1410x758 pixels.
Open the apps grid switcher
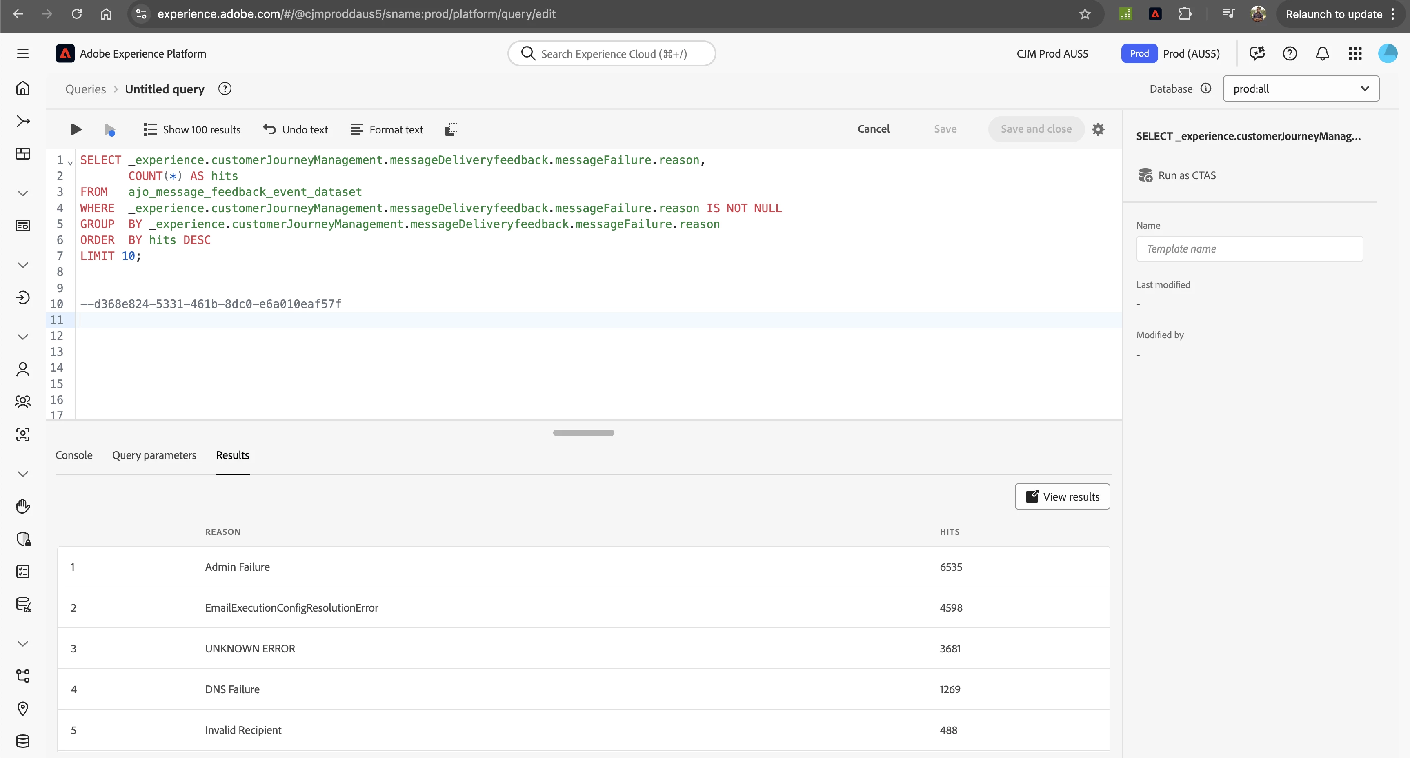point(1355,53)
